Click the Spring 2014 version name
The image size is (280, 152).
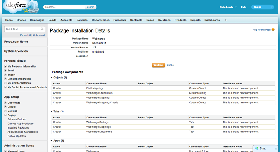[x=99, y=43]
